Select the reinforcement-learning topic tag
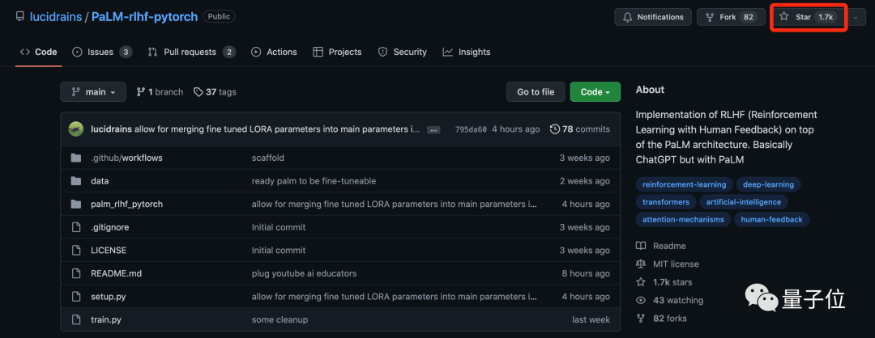Image resolution: width=875 pixels, height=338 pixels. click(683, 184)
